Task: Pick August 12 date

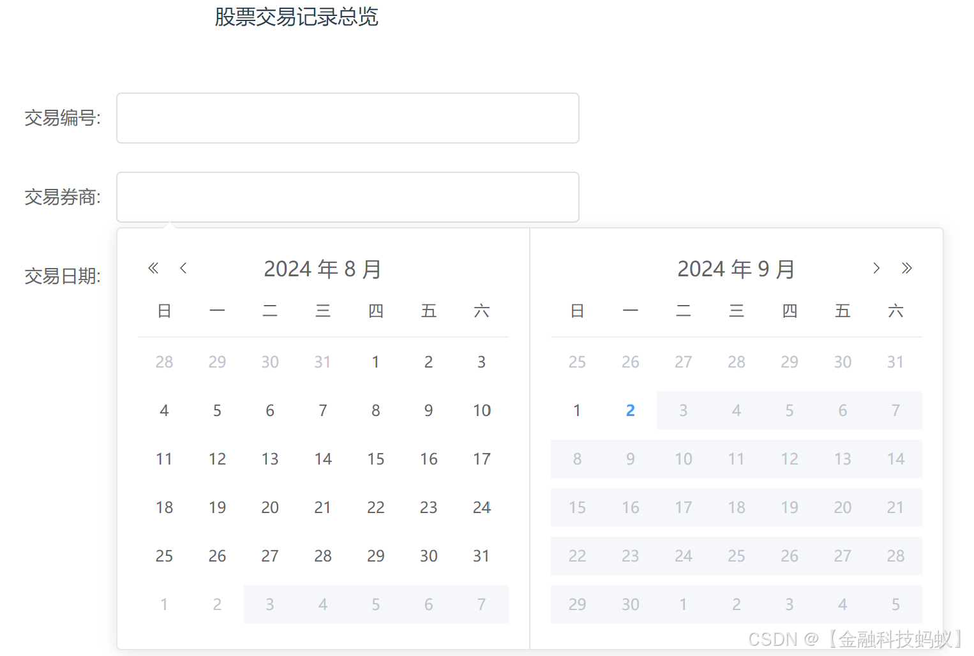Action: click(x=217, y=459)
